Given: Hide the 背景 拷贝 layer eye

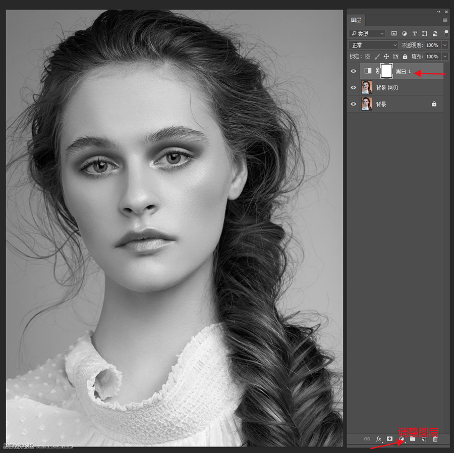Looking at the screenshot, I should [x=353, y=87].
